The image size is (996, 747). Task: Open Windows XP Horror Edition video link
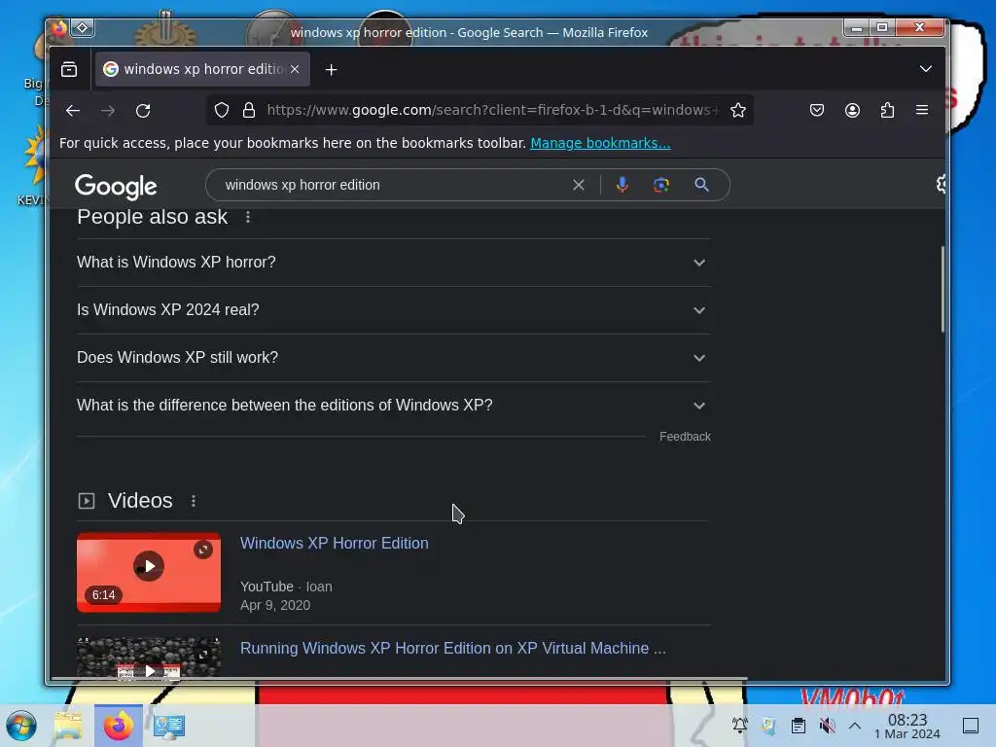335,543
